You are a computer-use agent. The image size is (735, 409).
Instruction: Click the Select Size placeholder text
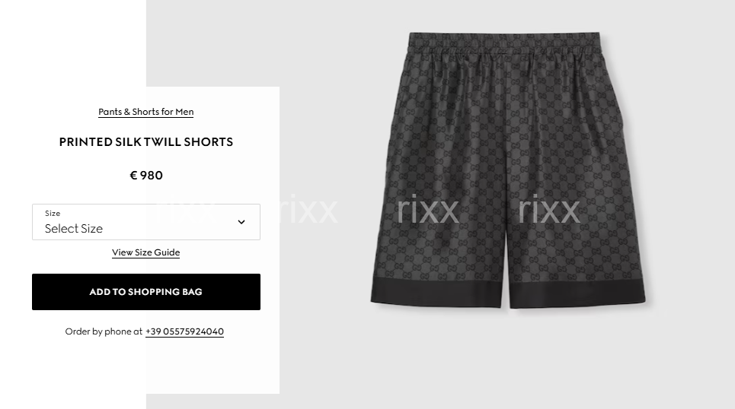click(74, 229)
